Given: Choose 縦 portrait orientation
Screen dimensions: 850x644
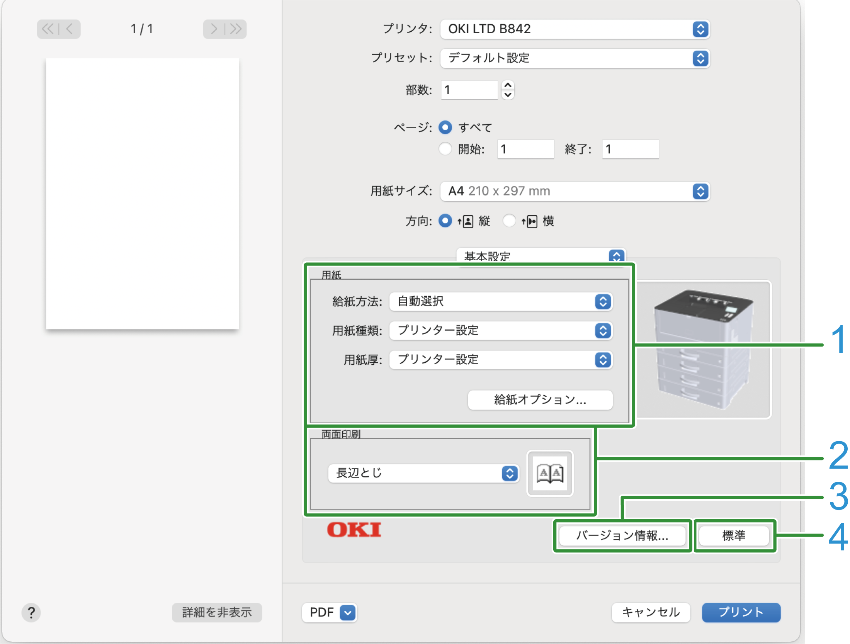Looking at the screenshot, I should click(x=445, y=221).
